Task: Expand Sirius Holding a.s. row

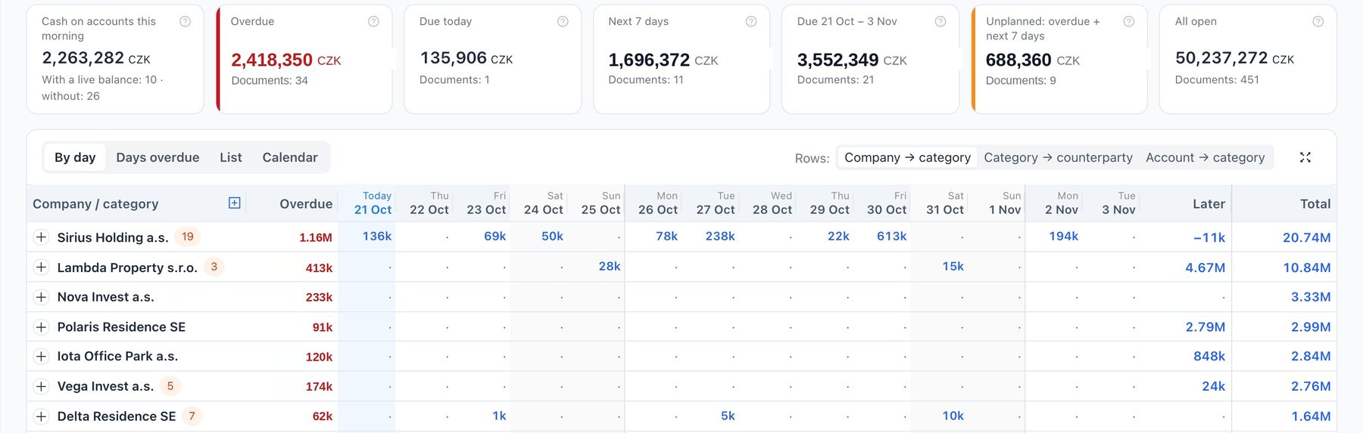Action: (42, 237)
